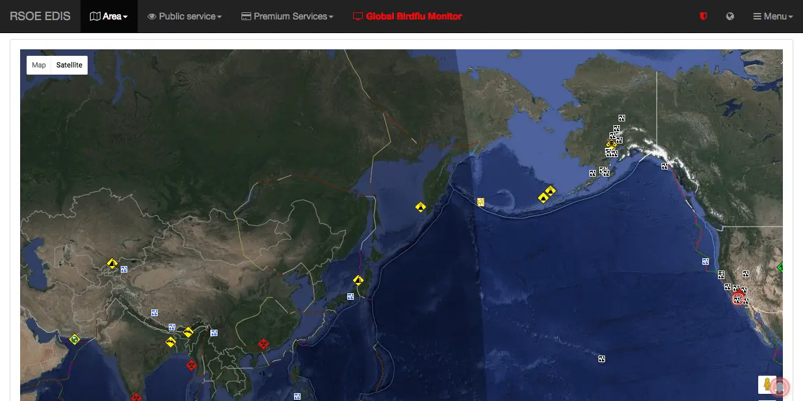
Task: Click the yellow vehicle accident marker near Bangladesh
Action: (x=188, y=332)
